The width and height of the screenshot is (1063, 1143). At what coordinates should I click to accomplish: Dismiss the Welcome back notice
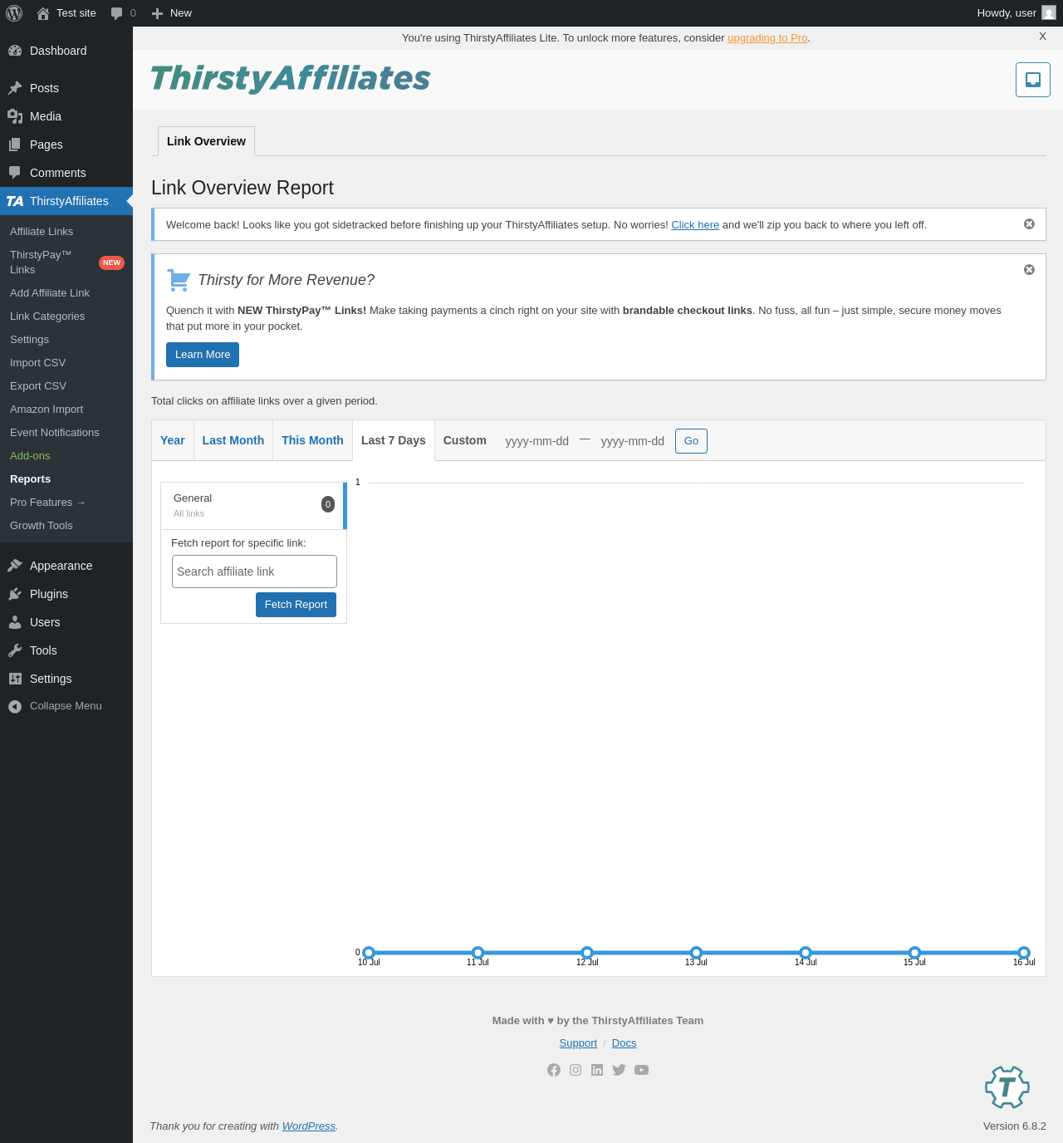1029,224
